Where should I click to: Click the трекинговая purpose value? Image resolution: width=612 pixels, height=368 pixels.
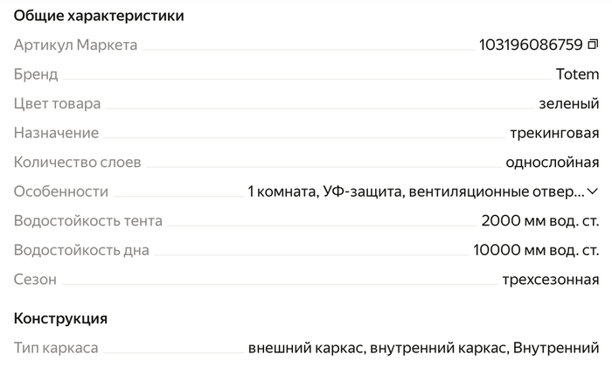coord(554,133)
